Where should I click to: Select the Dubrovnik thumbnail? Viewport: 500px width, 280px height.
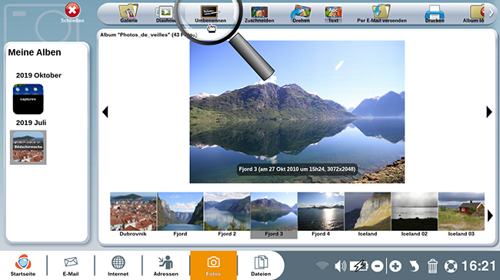133,215
